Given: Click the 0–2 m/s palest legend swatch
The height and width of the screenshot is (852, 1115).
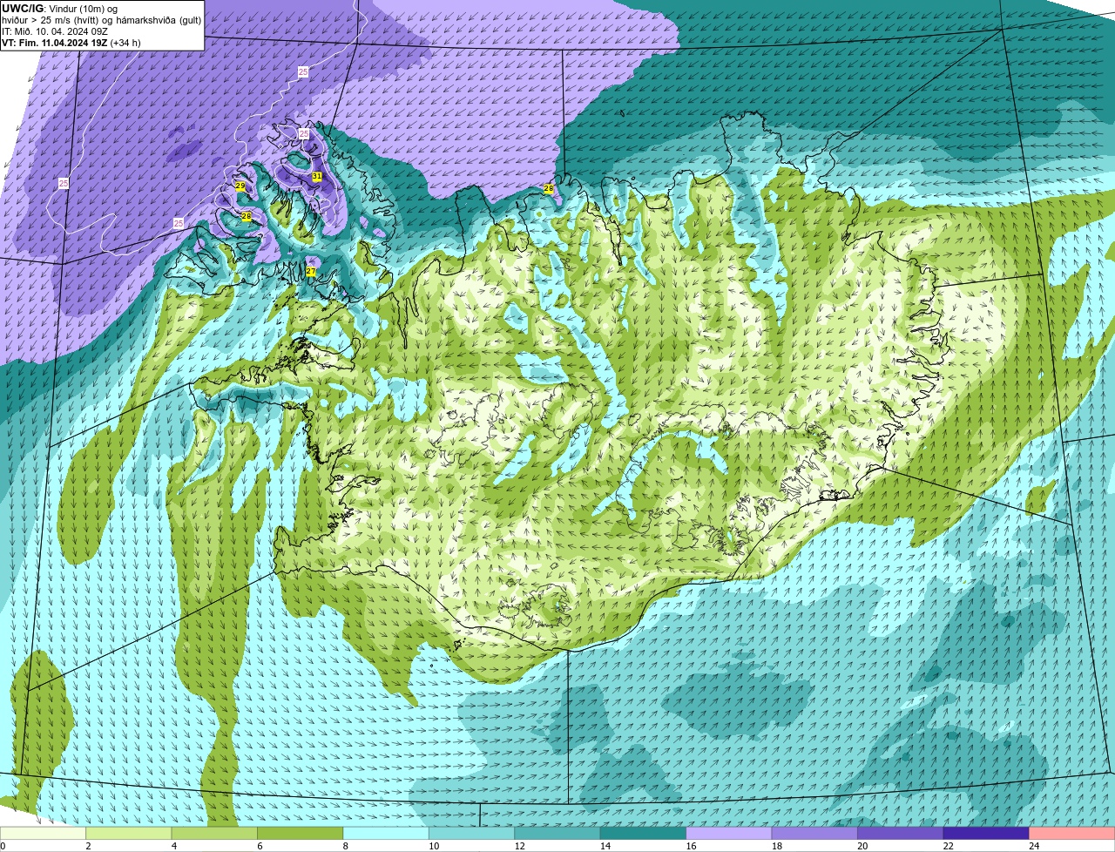Looking at the screenshot, I should coord(43,833).
